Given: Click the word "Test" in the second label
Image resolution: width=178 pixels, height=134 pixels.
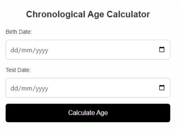Looking at the screenshot, I should [11, 70].
